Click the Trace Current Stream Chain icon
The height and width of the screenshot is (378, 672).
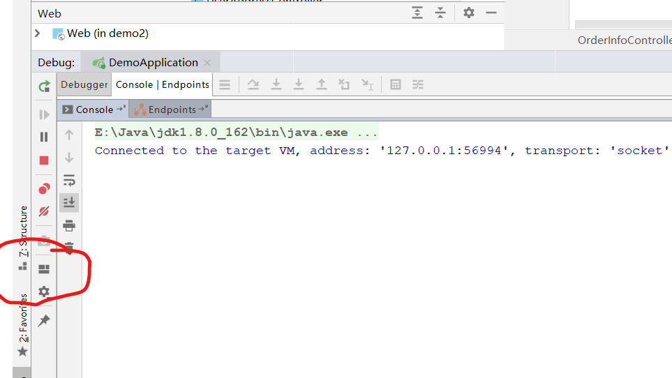418,85
